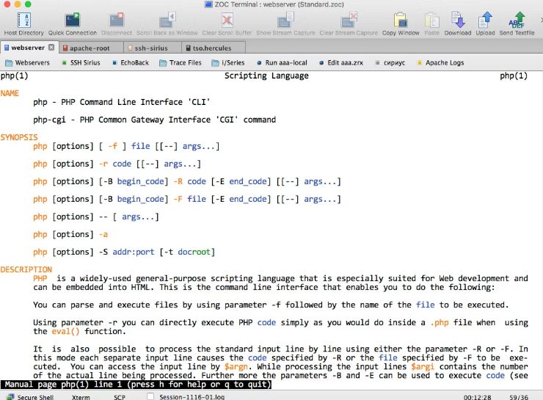Screen dimensions: 543x400
Task: Click the Copy Window toolbar icon
Action: click(x=401, y=22)
